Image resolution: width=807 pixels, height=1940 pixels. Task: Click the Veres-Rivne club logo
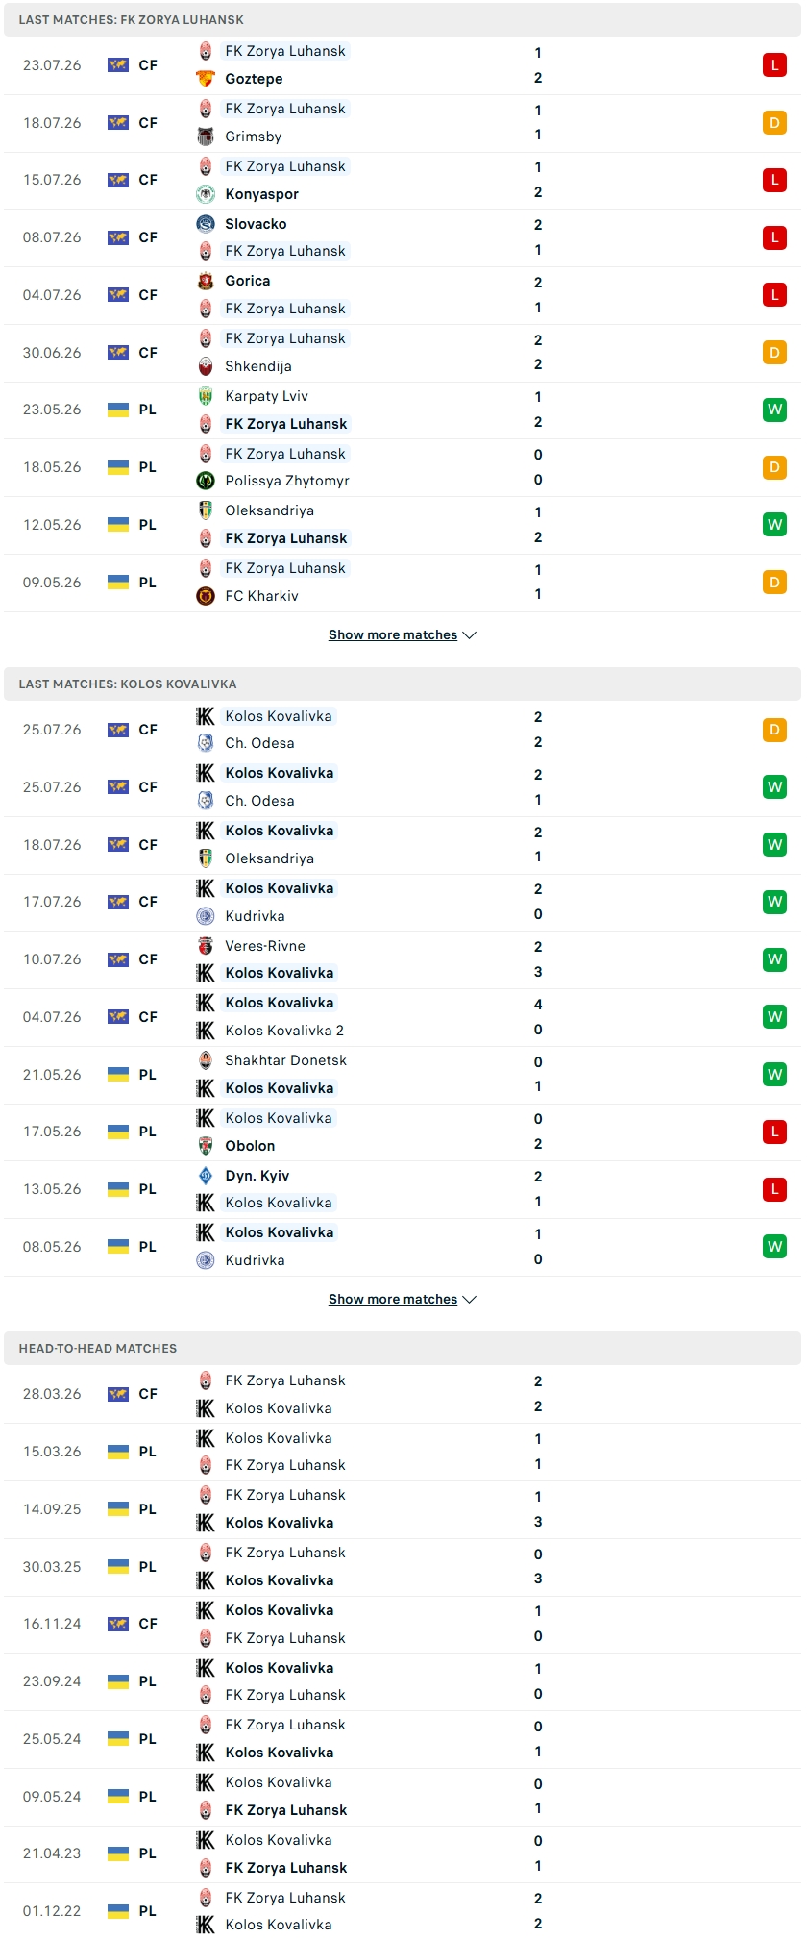tap(206, 946)
